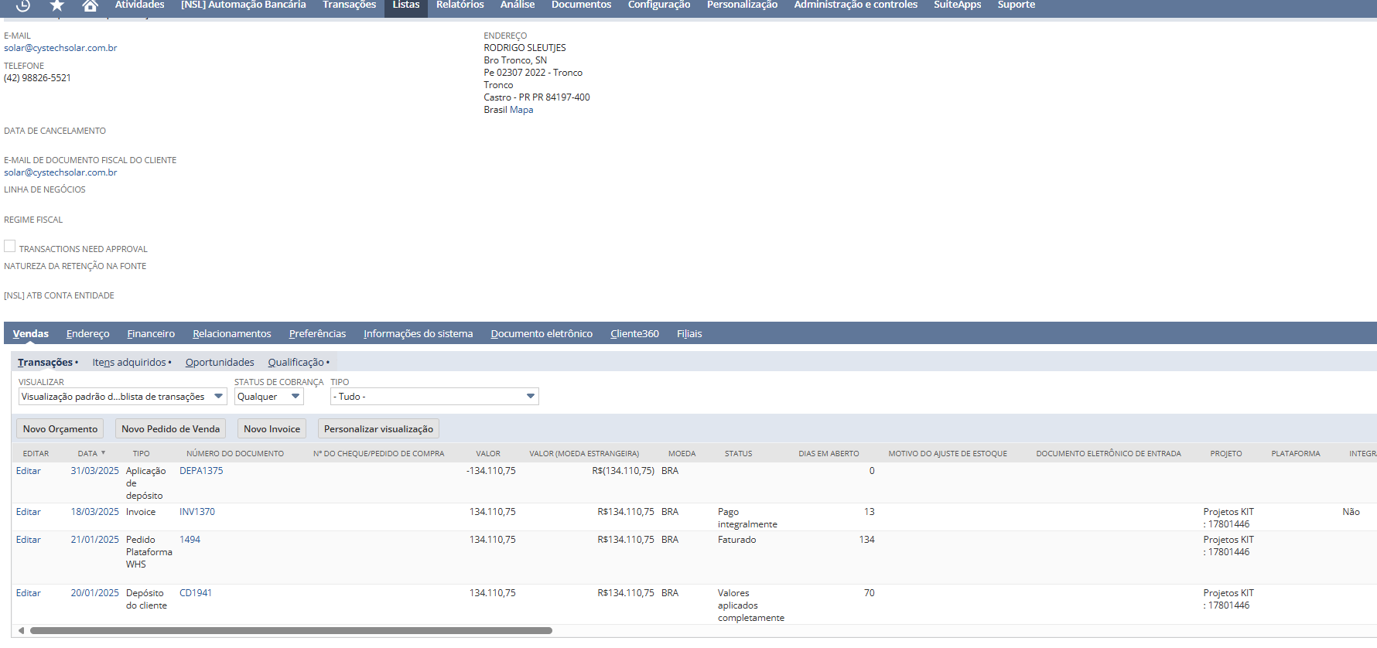Click the left arrow of horizontal scrollbar
1377x648 pixels.
coord(21,630)
